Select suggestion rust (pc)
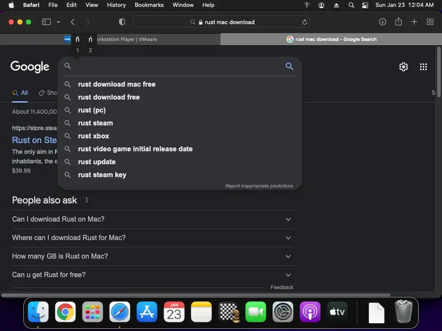This screenshot has width=442, height=331. coord(180,110)
